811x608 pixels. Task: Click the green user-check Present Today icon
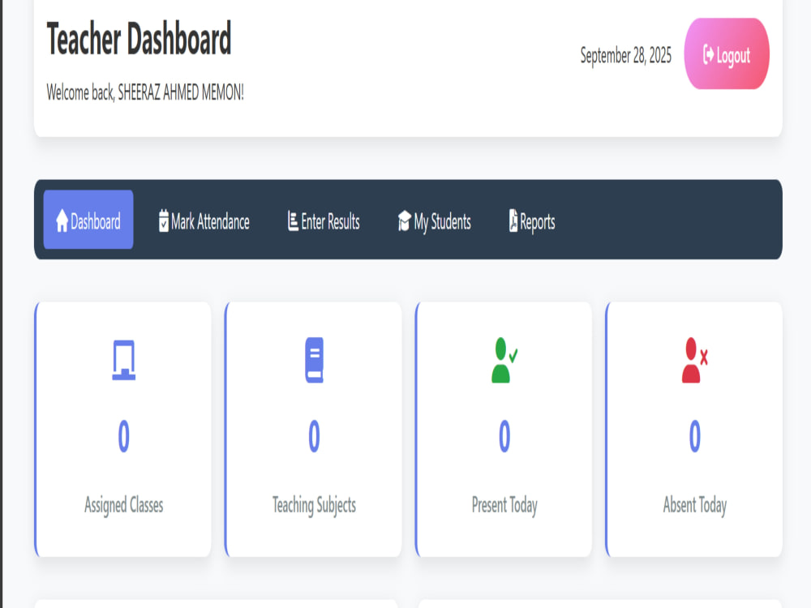(504, 361)
